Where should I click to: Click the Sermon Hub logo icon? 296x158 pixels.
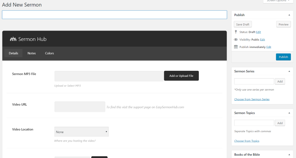(x=13, y=39)
